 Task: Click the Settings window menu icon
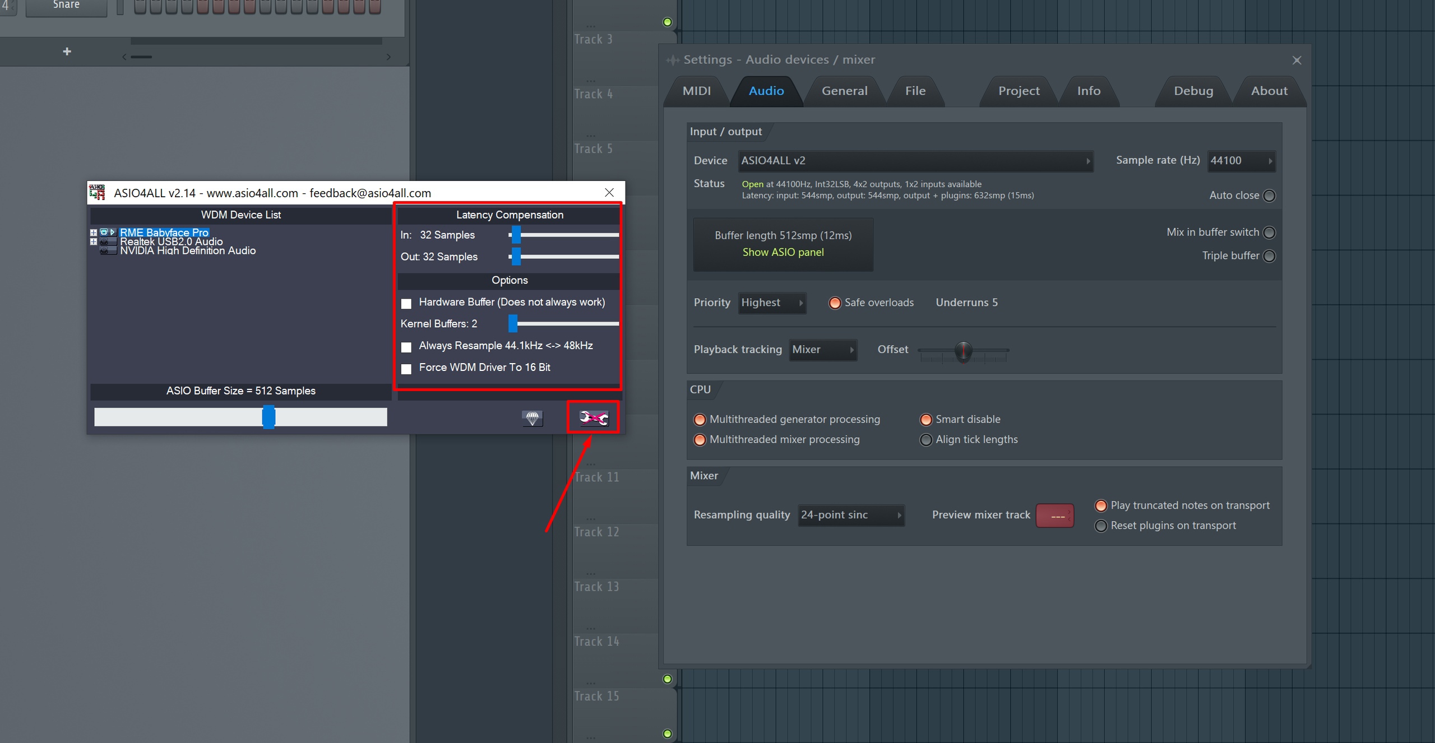(672, 60)
